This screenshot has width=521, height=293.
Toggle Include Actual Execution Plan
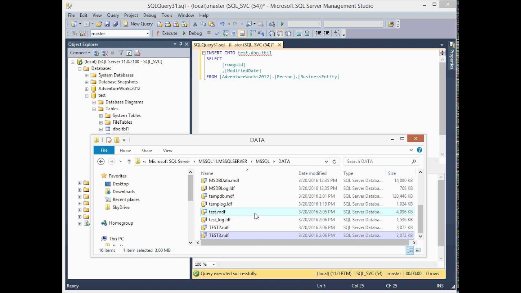(252, 33)
